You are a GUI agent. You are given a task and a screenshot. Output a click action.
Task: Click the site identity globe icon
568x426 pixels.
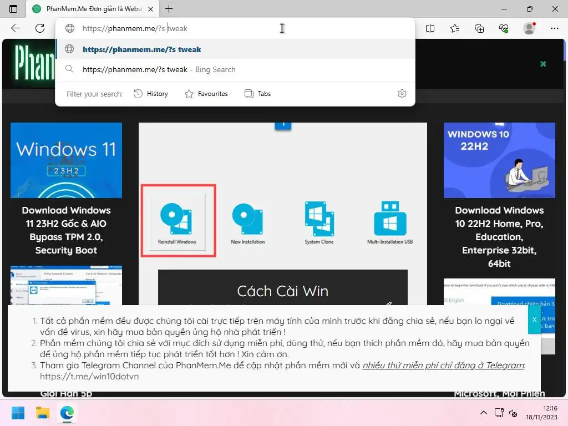coord(70,28)
